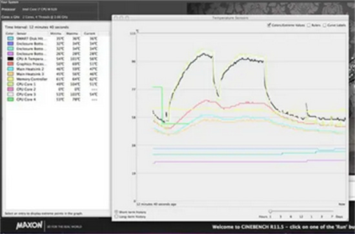
Task: Click Memory Controller current value 62°C
Action: 94,79
